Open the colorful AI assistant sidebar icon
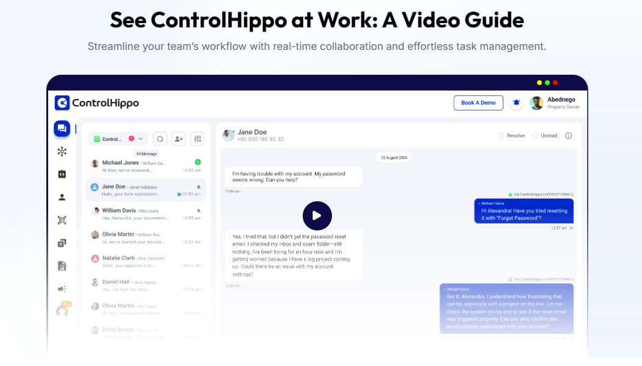 63,310
